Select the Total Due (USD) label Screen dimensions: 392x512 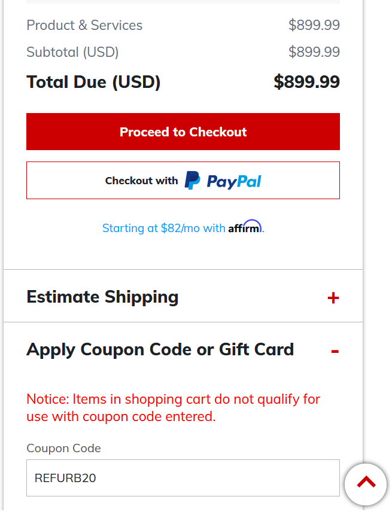[93, 81]
